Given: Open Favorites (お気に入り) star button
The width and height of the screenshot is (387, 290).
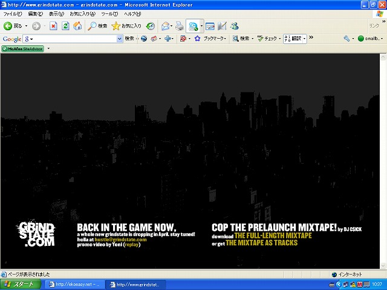Looking at the screenshot, I should tap(126, 26).
